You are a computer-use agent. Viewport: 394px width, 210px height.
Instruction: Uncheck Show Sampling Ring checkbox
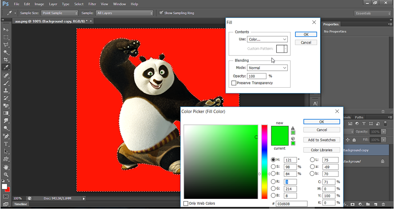pos(161,13)
